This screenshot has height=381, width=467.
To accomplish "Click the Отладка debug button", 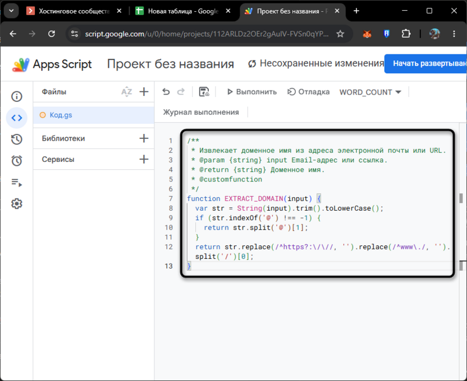I will [308, 92].
